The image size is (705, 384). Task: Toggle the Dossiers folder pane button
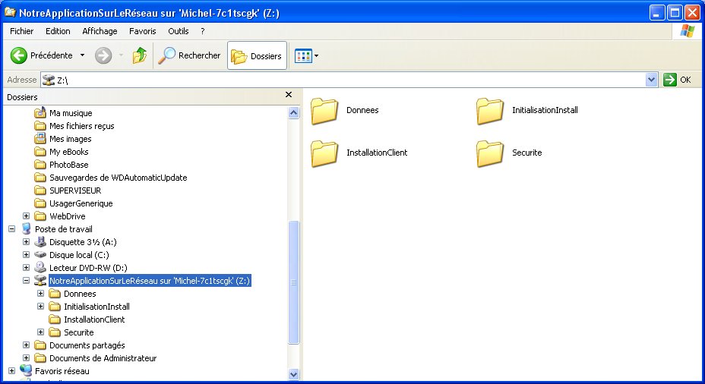tap(257, 55)
